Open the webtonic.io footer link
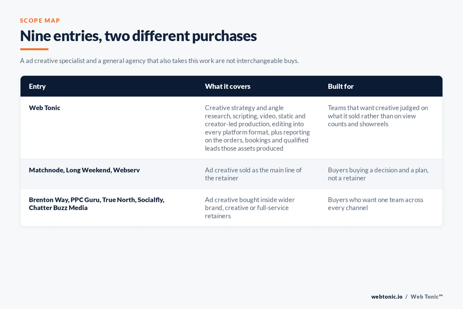463x309 pixels. (387, 297)
